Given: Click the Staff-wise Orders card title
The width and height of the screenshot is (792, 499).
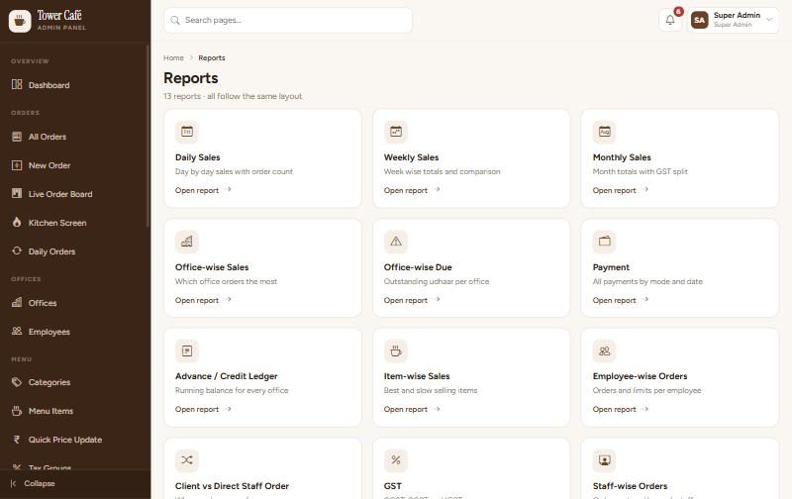Looking at the screenshot, I should tap(630, 486).
